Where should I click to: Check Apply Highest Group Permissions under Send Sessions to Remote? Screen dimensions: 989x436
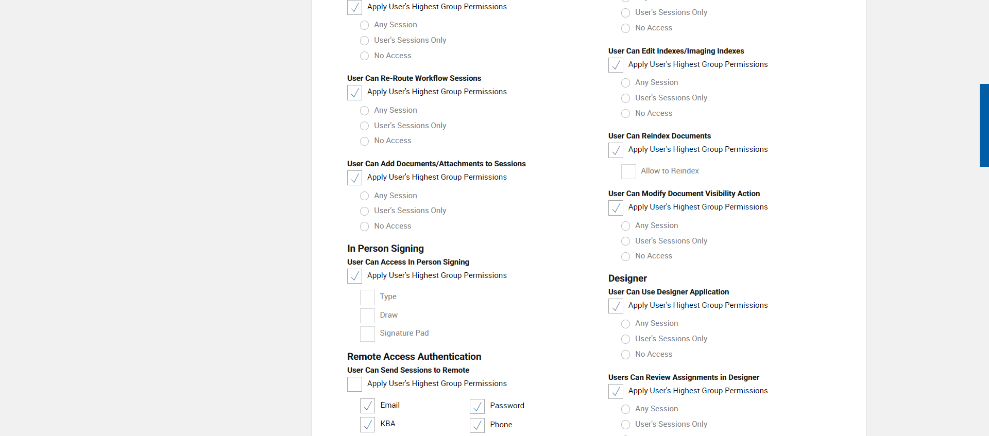pyautogui.click(x=354, y=385)
